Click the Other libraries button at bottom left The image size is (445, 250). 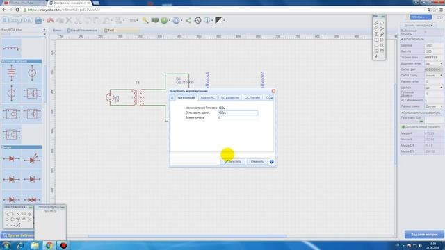(17, 235)
